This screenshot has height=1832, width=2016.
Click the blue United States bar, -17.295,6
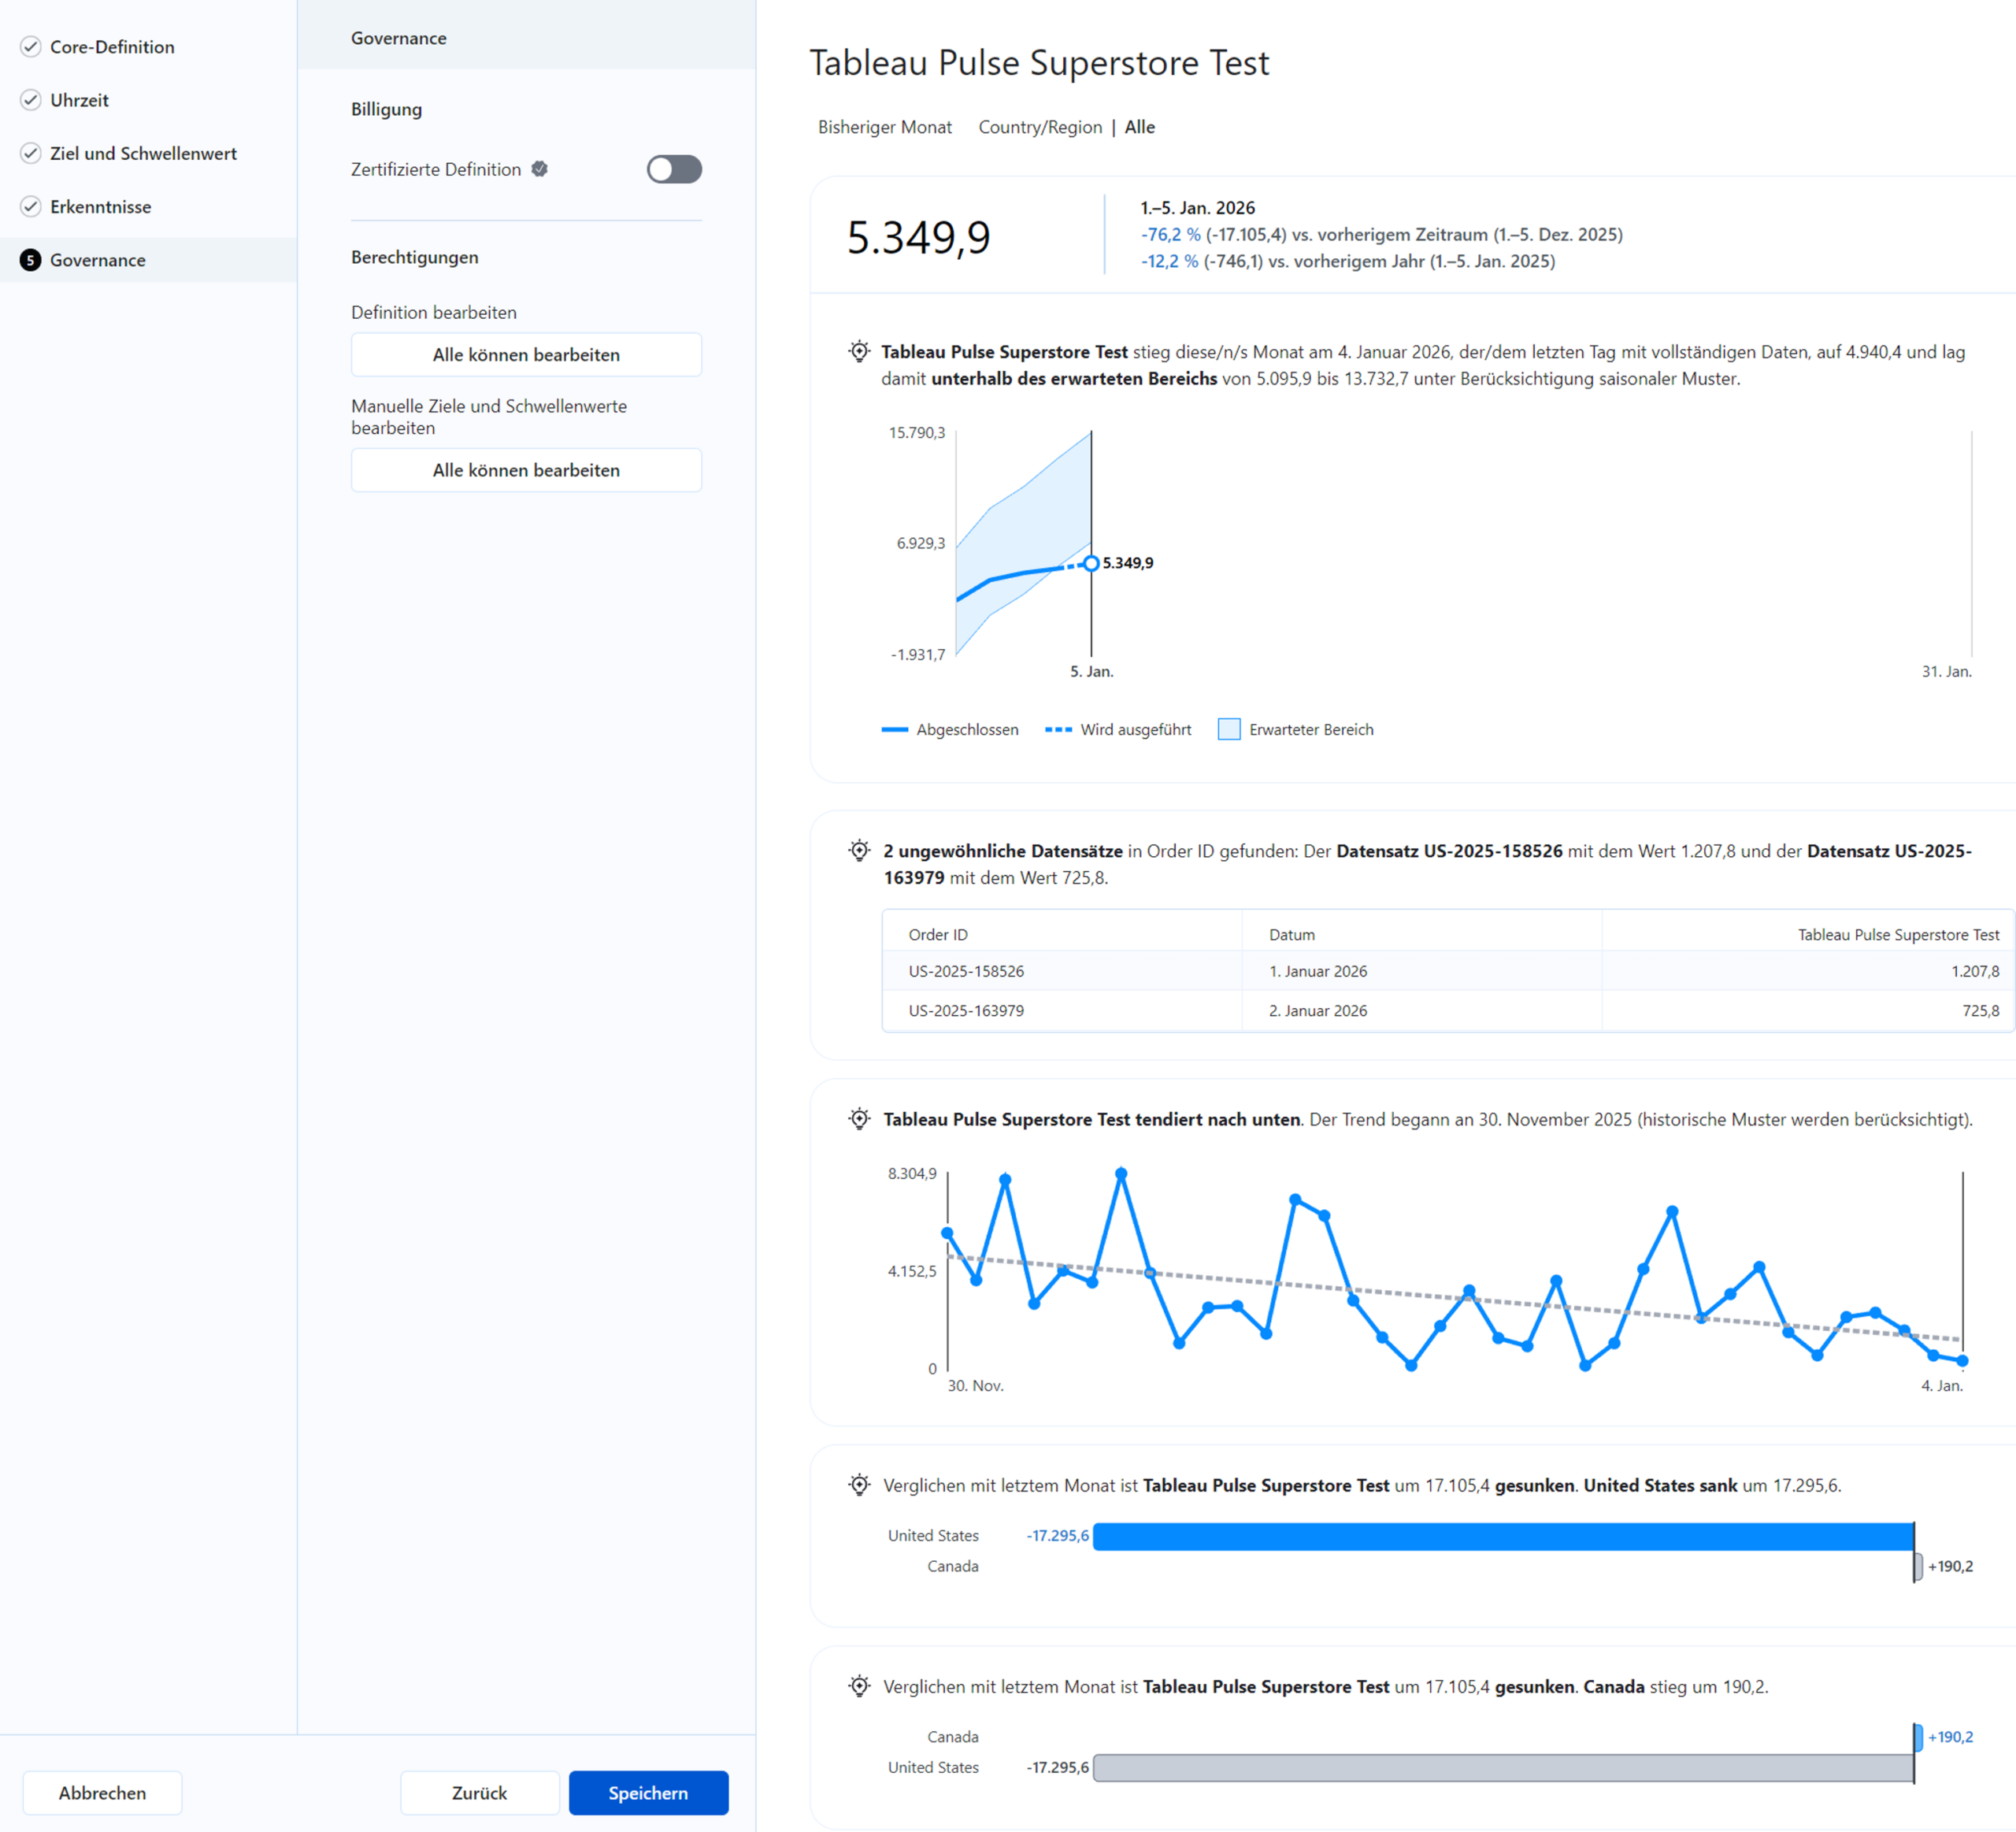1502,1536
